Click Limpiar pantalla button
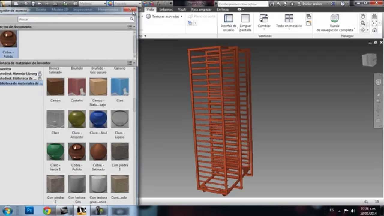 245,23
